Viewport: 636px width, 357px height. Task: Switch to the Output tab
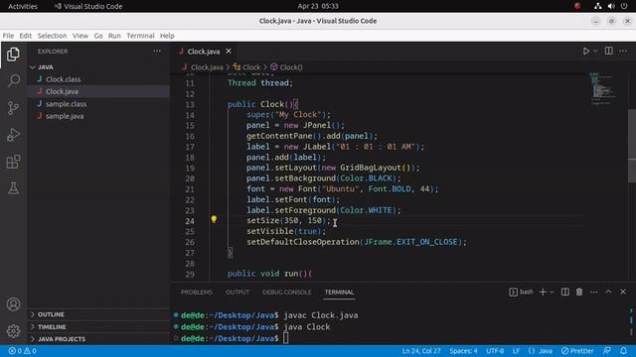point(238,292)
